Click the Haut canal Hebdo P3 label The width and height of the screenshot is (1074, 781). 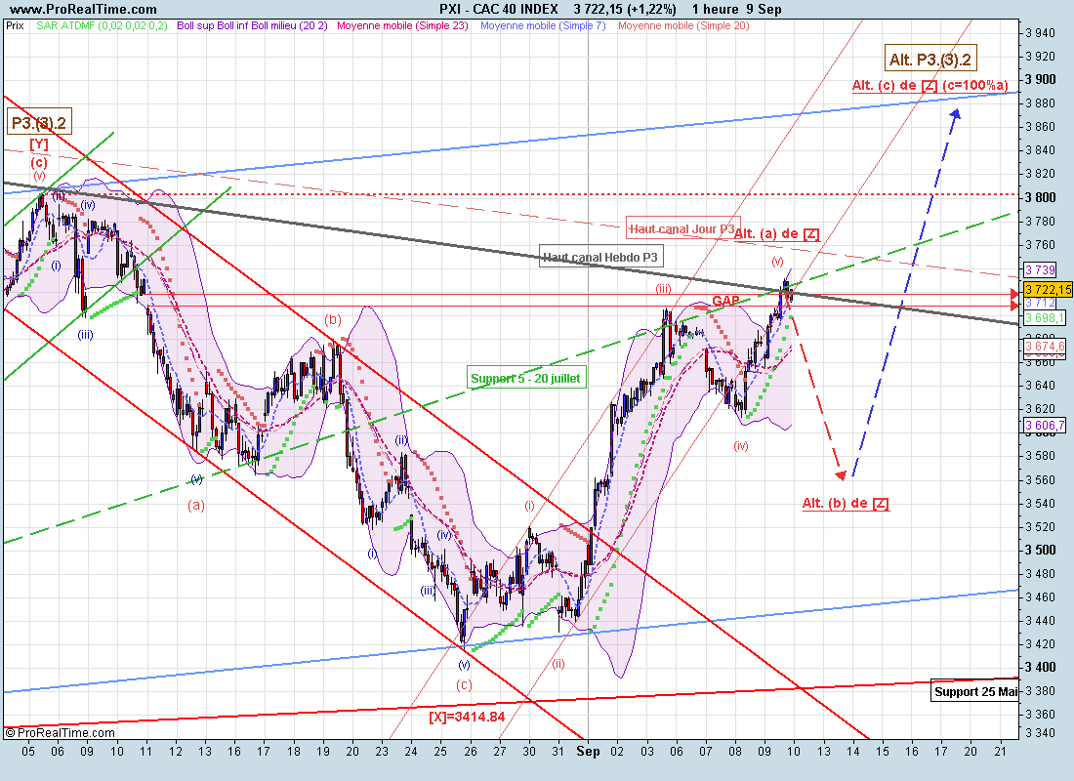coord(600,257)
